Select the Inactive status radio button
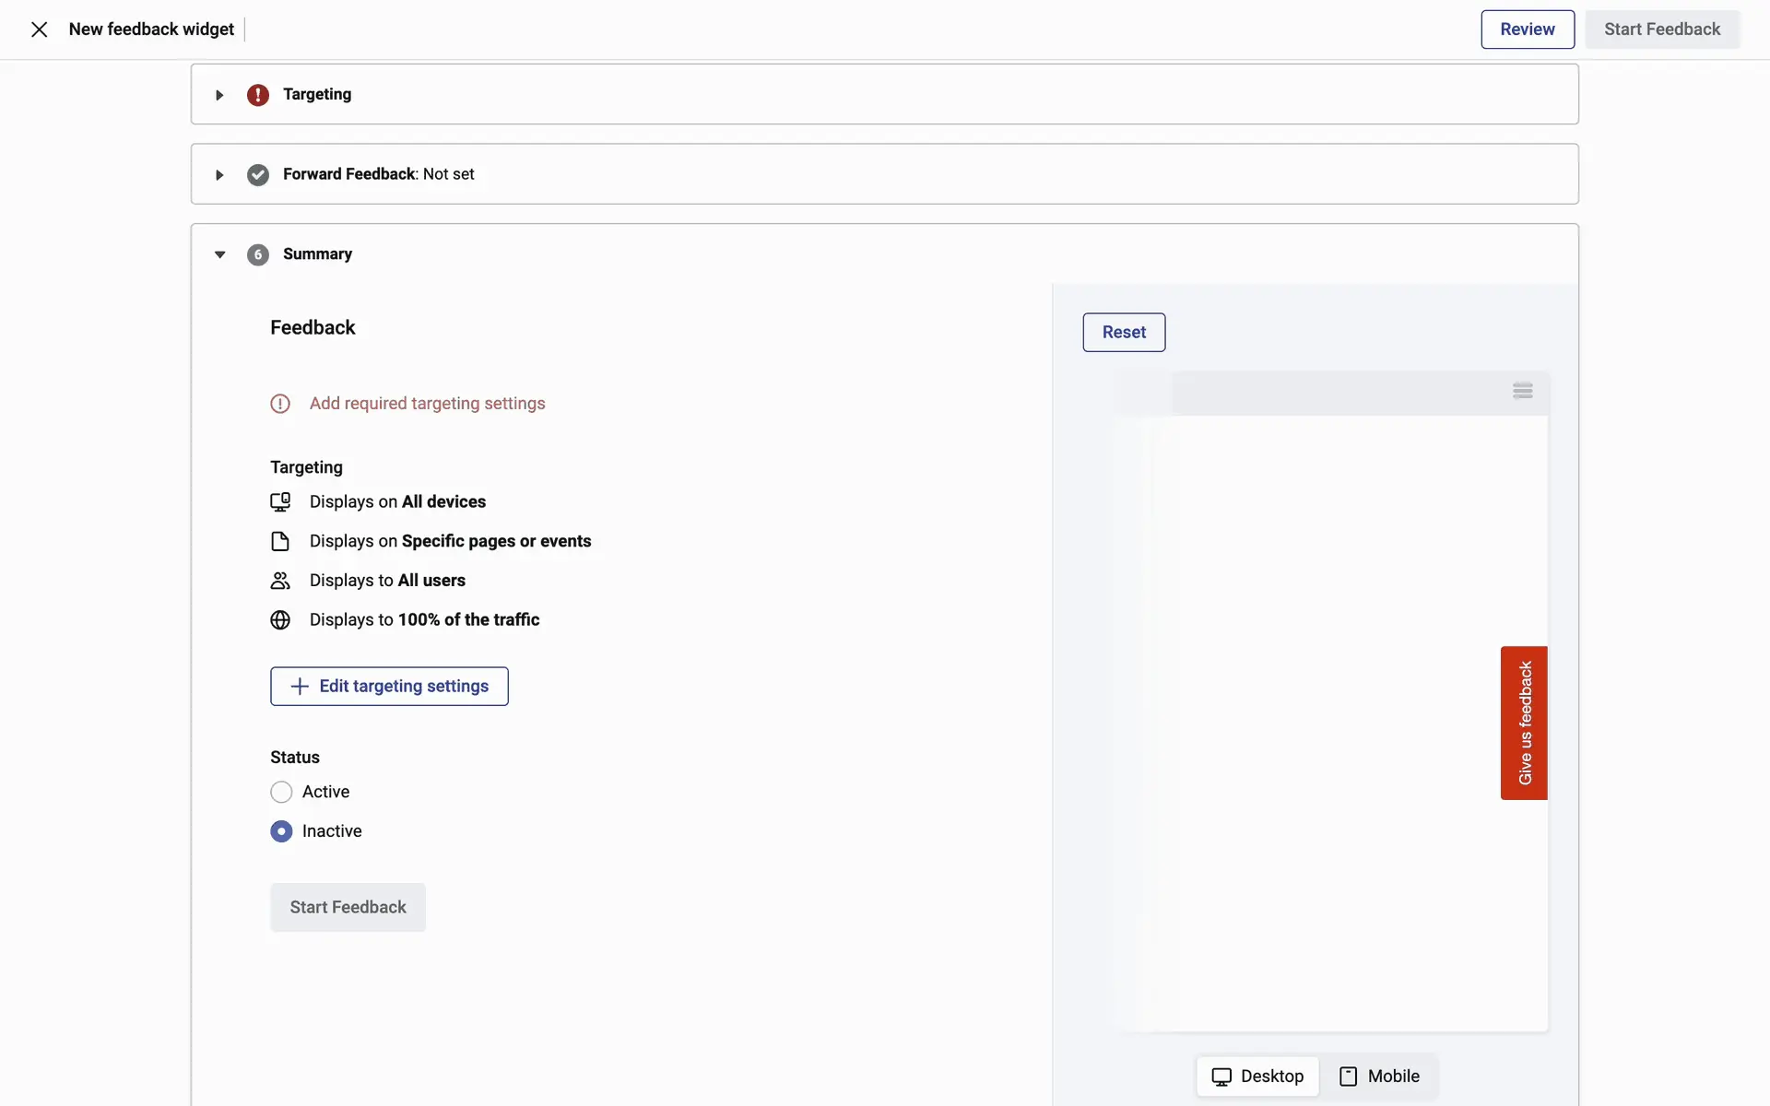Image resolution: width=1770 pixels, height=1106 pixels. pos(281,831)
